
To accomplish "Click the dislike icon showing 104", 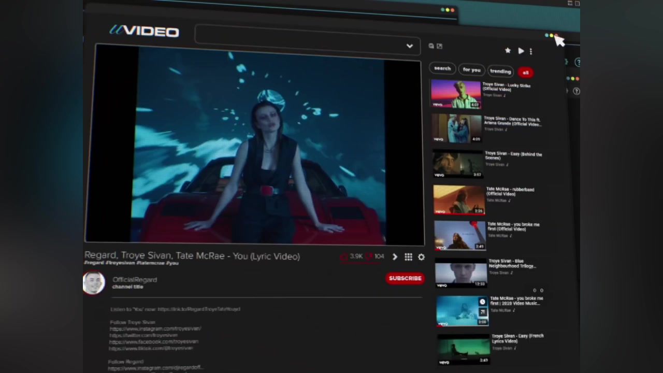I will 369,256.
